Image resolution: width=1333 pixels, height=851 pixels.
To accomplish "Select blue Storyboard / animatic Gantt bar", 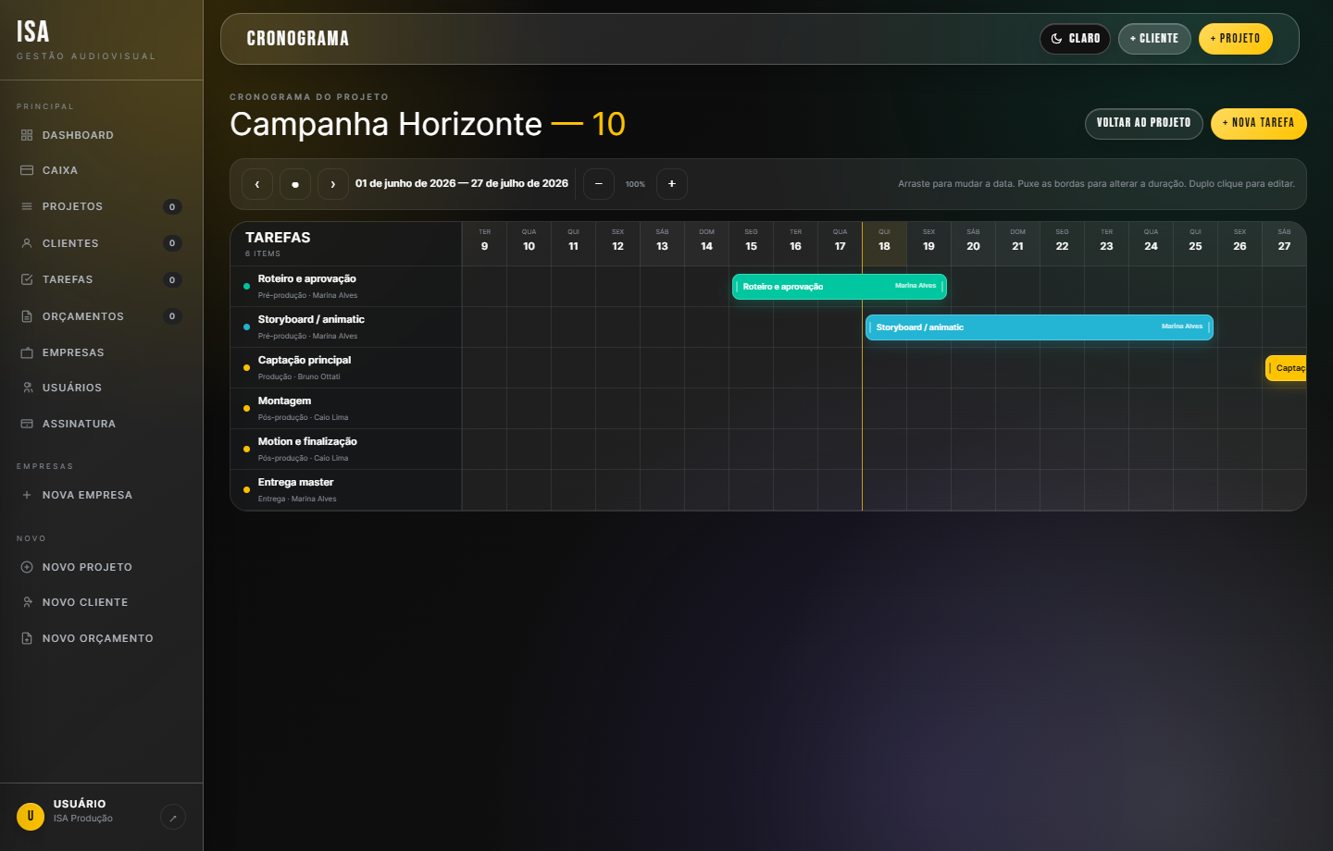I will pyautogui.click(x=1040, y=327).
